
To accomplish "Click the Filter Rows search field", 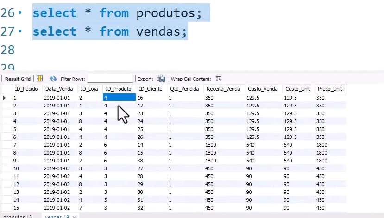I will [x=110, y=79].
